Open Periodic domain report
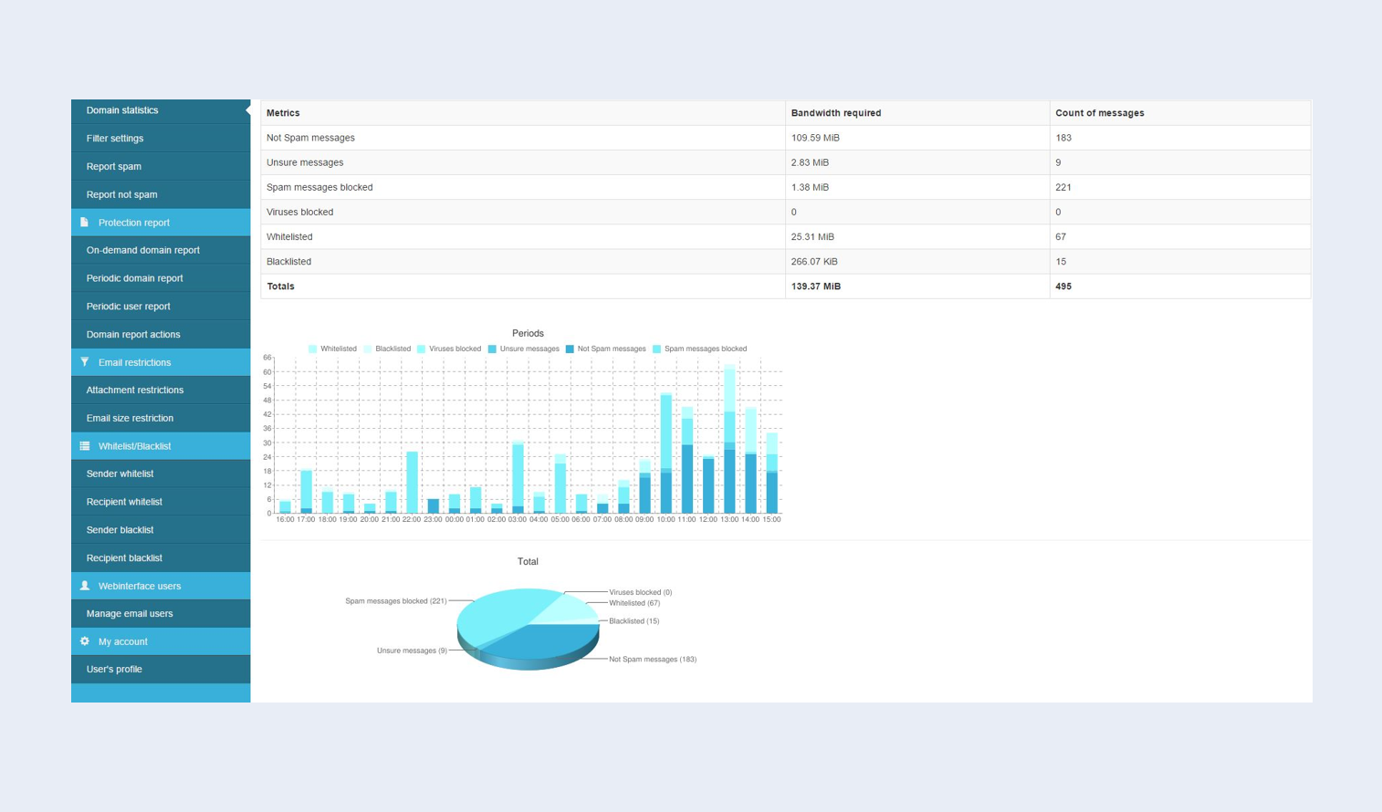Viewport: 1382px width, 812px height. [161, 278]
